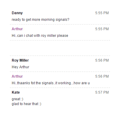Click the Danny sender name
Viewport: 137px width, 119px height.
click(x=17, y=13)
